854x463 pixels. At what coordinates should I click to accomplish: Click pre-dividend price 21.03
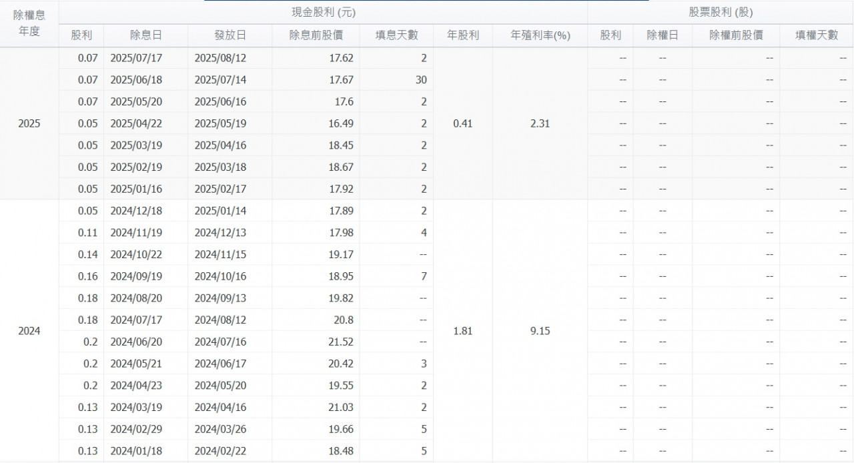pyautogui.click(x=342, y=407)
